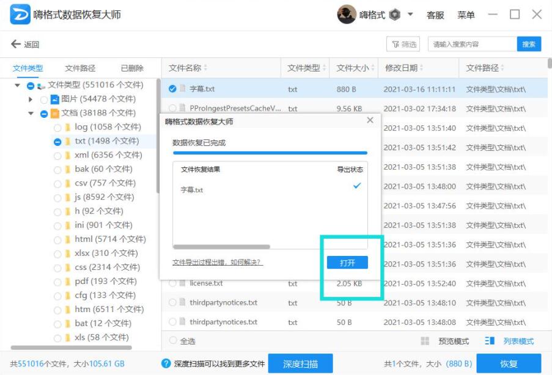Check the 50 B thirdpartynotices.txt modified 13:48:10
552x375 pixels.
point(172,302)
